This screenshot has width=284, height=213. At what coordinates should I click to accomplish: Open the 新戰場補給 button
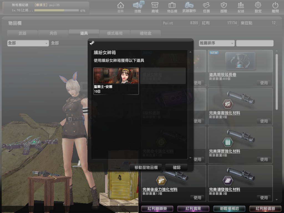click(229, 209)
